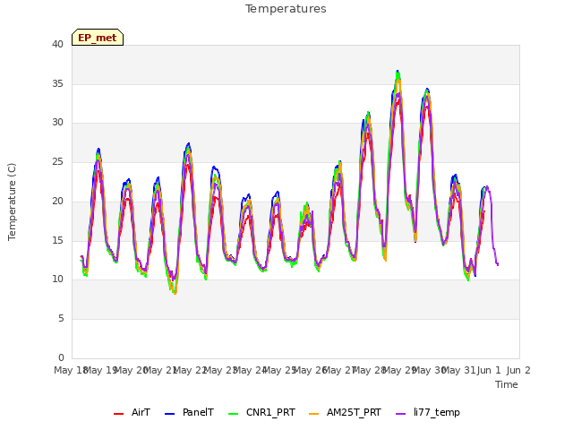Click the red AirT legend color marker
This screenshot has height=430, width=573.
tap(118, 414)
